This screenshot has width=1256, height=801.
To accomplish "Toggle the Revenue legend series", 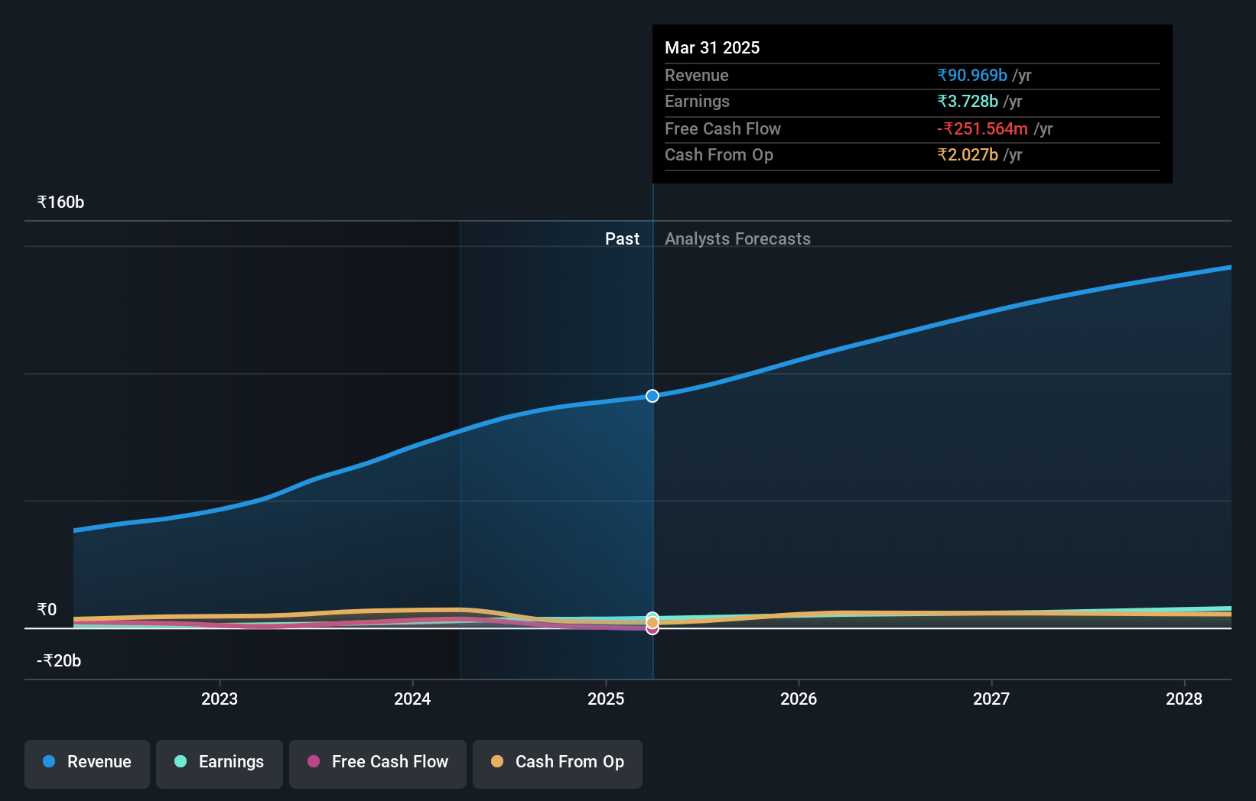I will [87, 764].
